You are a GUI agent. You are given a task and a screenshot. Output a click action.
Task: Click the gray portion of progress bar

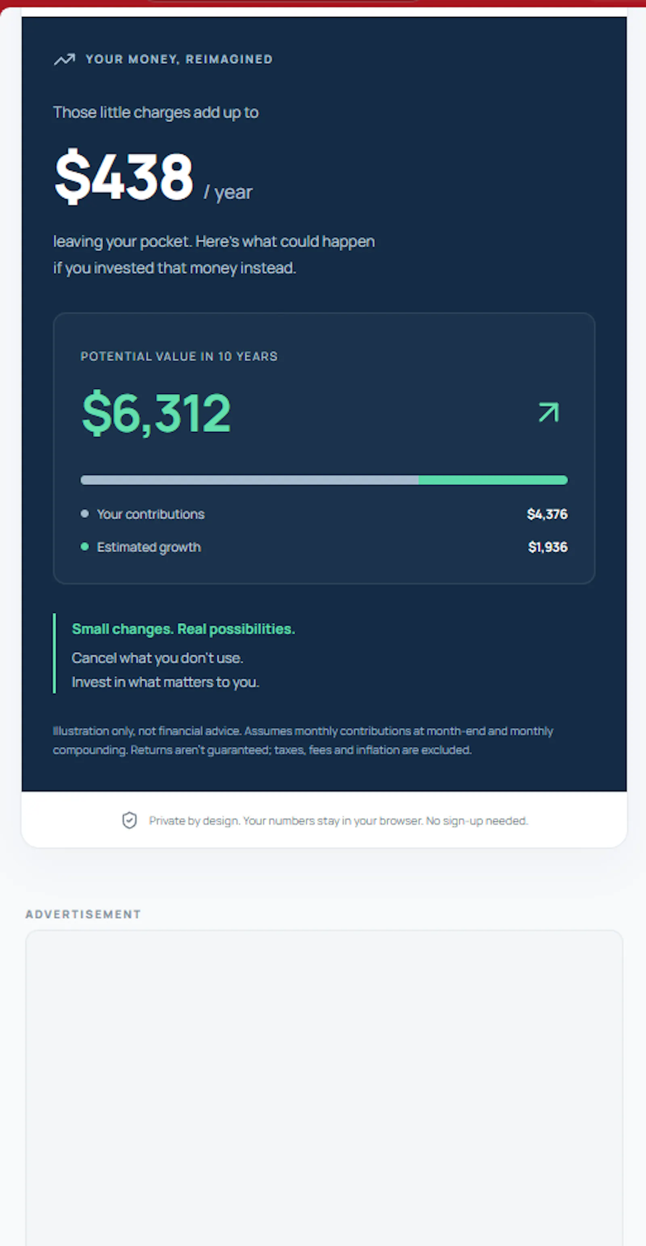pos(250,480)
